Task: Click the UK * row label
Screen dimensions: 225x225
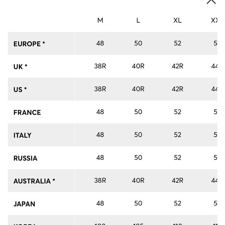Action: point(21,67)
